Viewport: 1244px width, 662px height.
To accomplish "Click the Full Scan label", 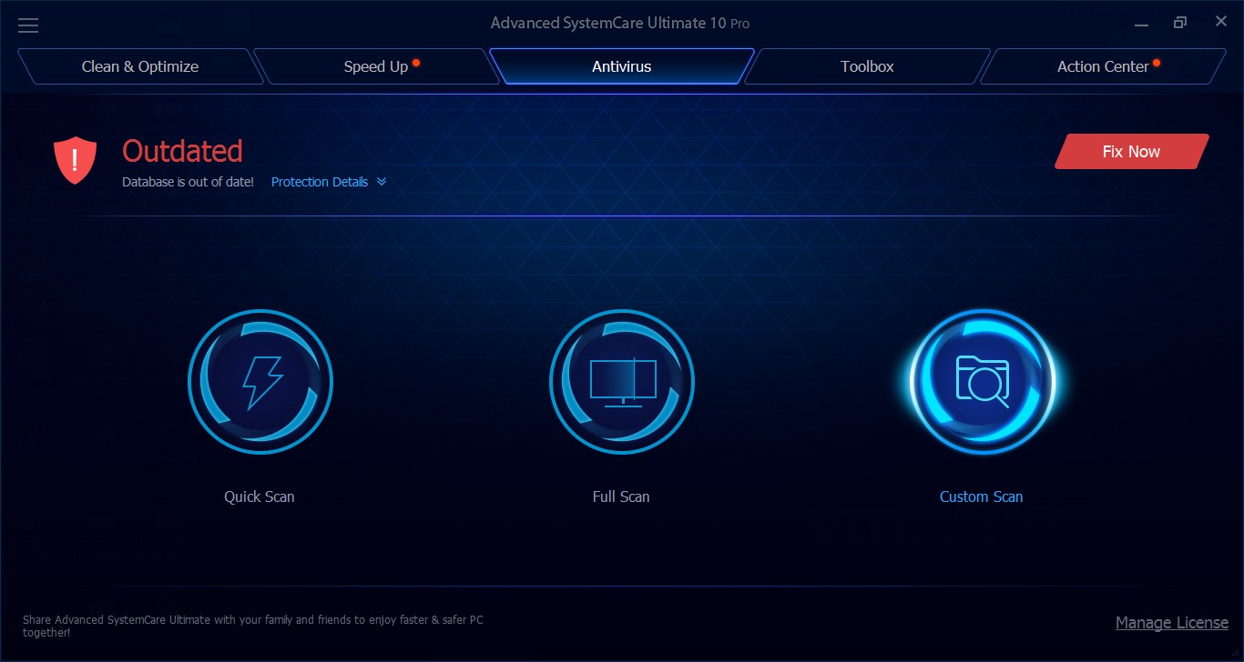I will click(621, 496).
